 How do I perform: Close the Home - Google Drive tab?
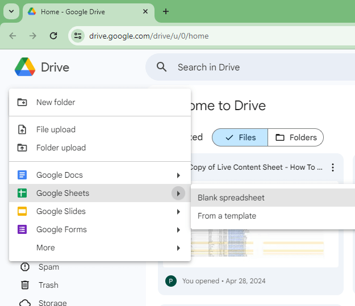(x=145, y=11)
